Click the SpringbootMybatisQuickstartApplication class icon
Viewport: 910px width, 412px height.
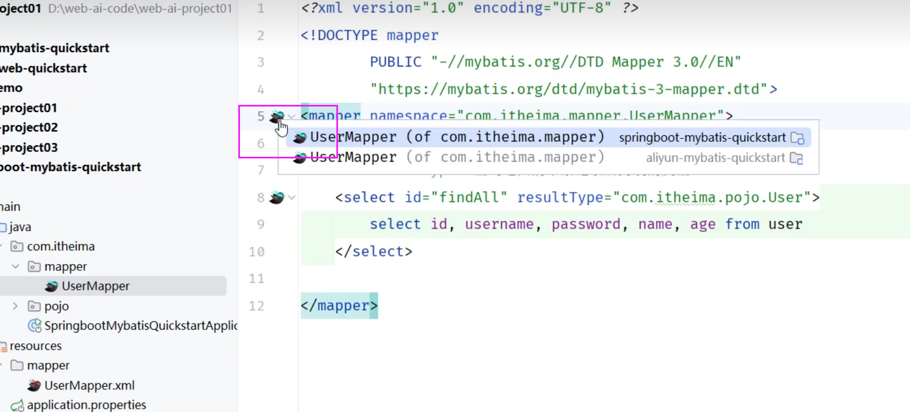35,325
